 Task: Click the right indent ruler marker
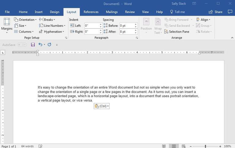[199, 53]
